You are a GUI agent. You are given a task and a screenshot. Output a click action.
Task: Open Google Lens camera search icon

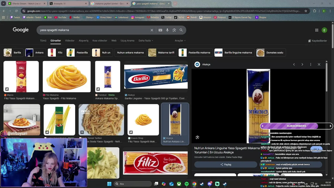tap(174, 30)
